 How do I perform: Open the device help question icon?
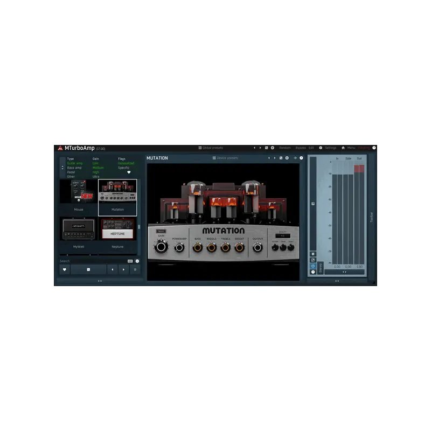(x=301, y=158)
